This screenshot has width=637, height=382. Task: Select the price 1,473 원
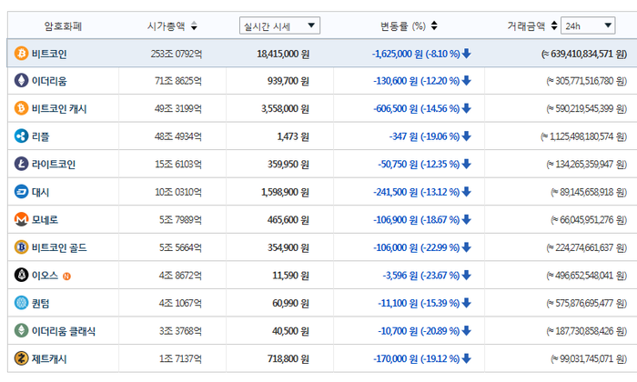tap(293, 136)
